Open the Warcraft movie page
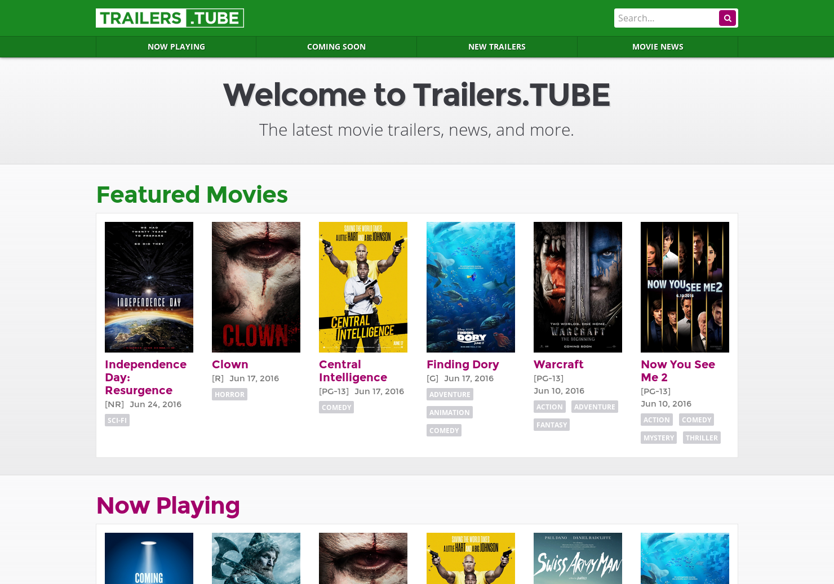Viewport: 834px width, 584px height. point(558,364)
